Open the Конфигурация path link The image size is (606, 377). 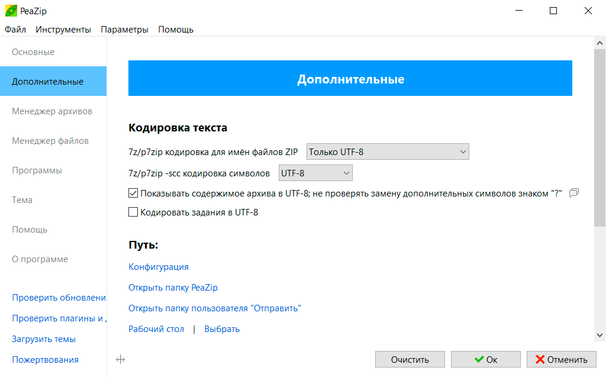[159, 267]
